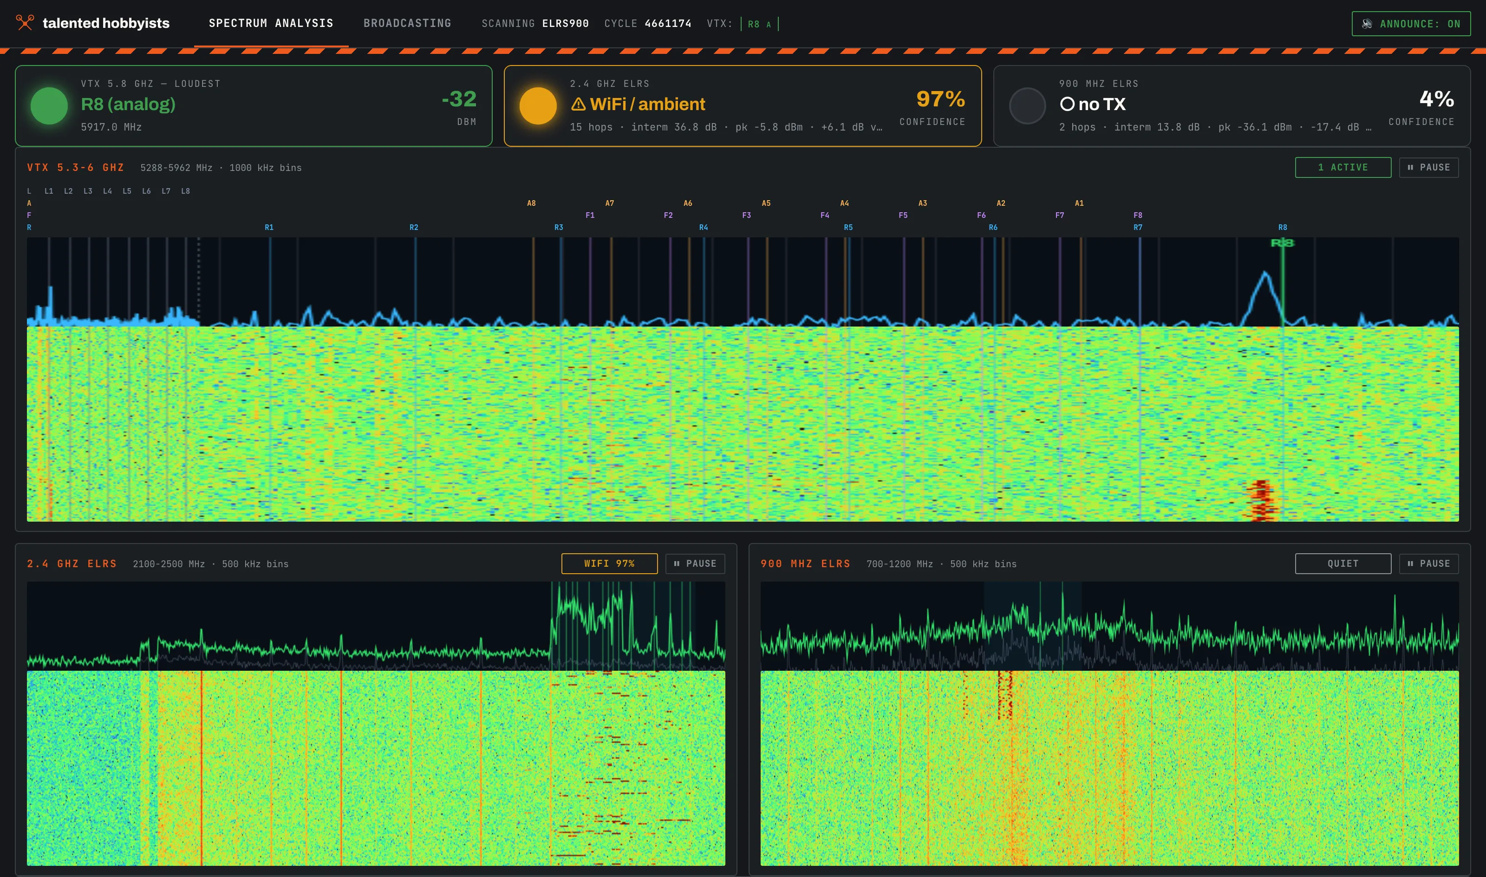
Task: Click the orange 2.4 GHz status circle
Action: click(x=537, y=106)
